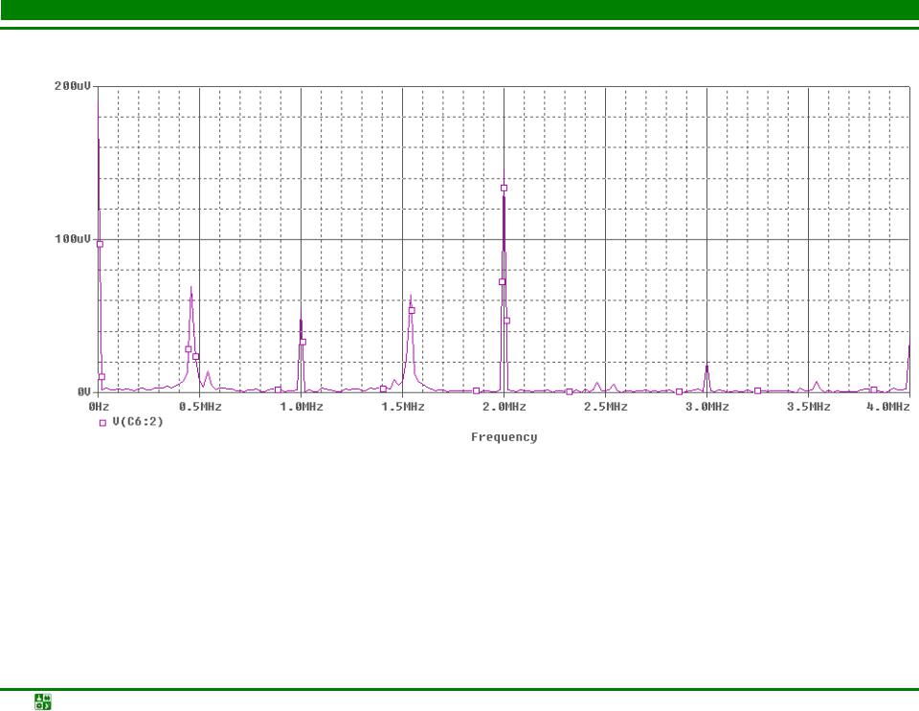The width and height of the screenshot is (919, 711).
Task: Click the V(C6:2) legend square marker
Action: pyautogui.click(x=102, y=423)
